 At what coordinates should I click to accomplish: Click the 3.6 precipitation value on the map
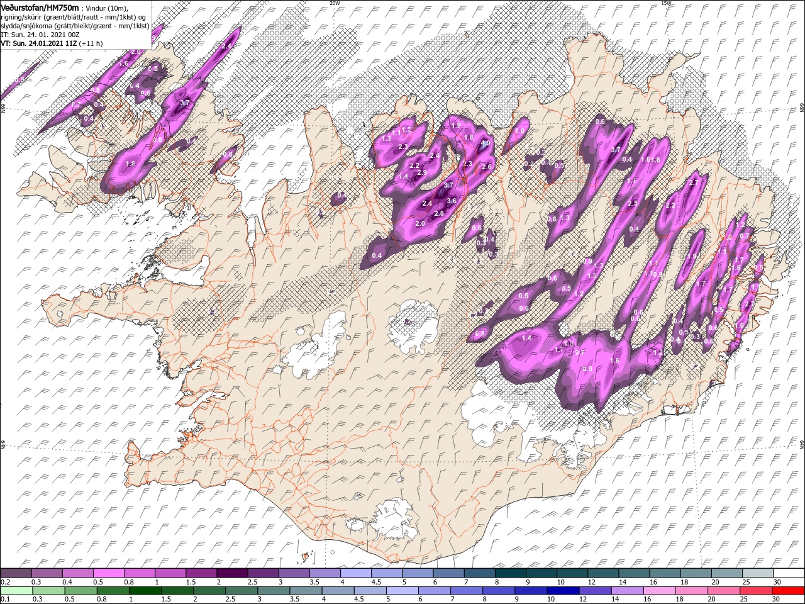click(452, 201)
